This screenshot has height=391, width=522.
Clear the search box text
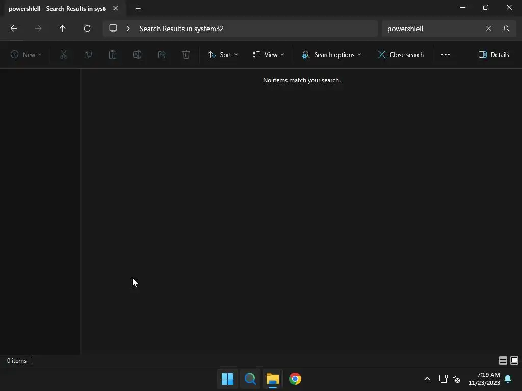click(488, 29)
